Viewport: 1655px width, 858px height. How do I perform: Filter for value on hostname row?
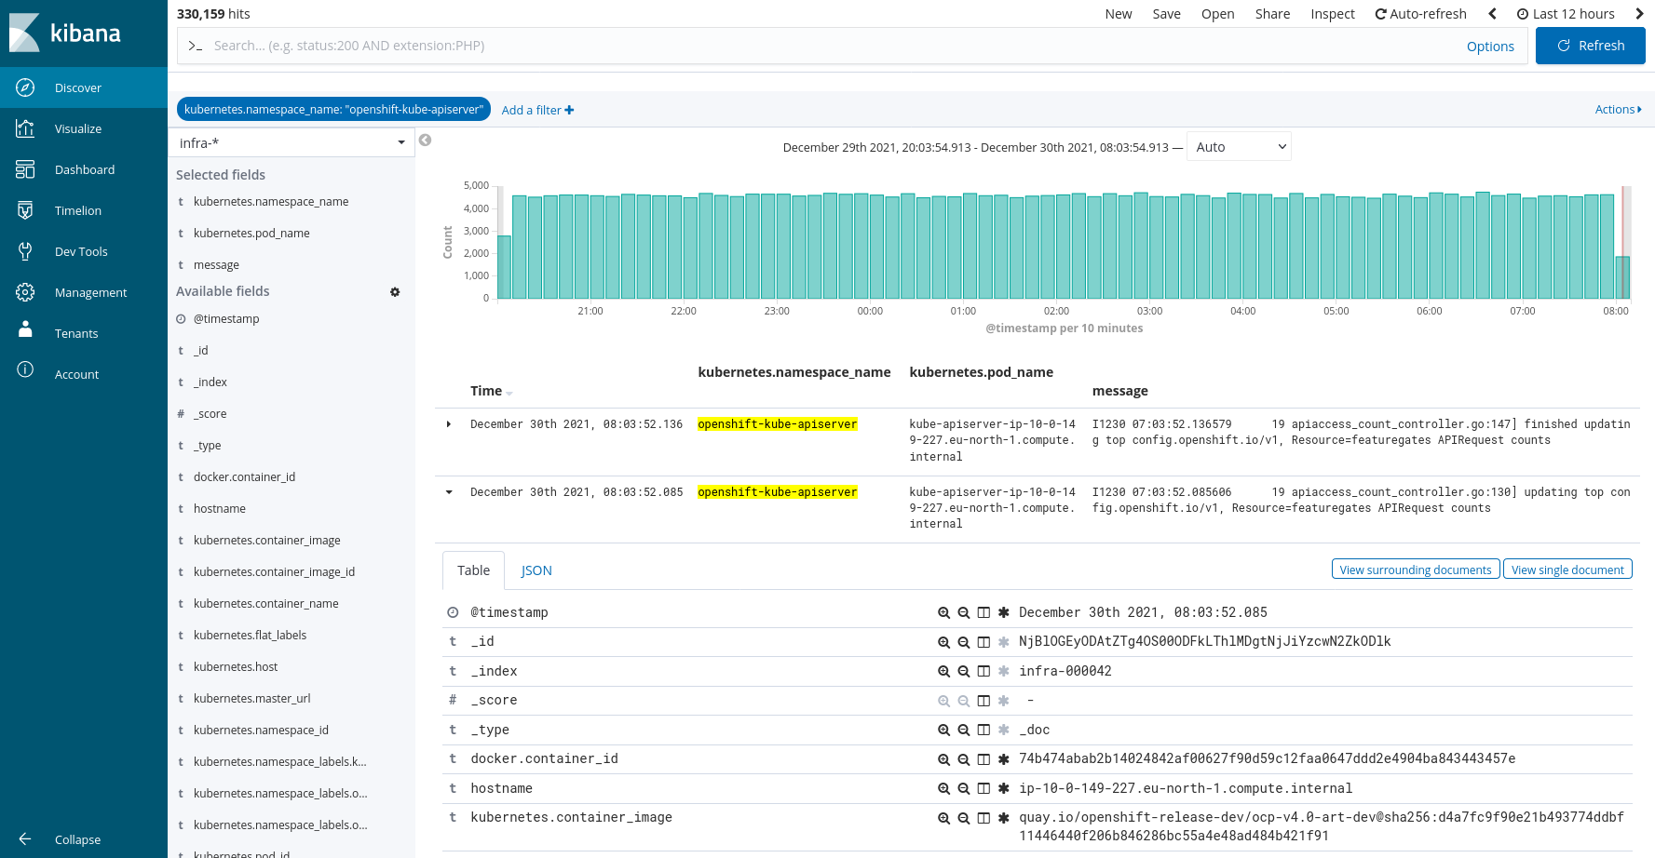pyautogui.click(x=943, y=788)
